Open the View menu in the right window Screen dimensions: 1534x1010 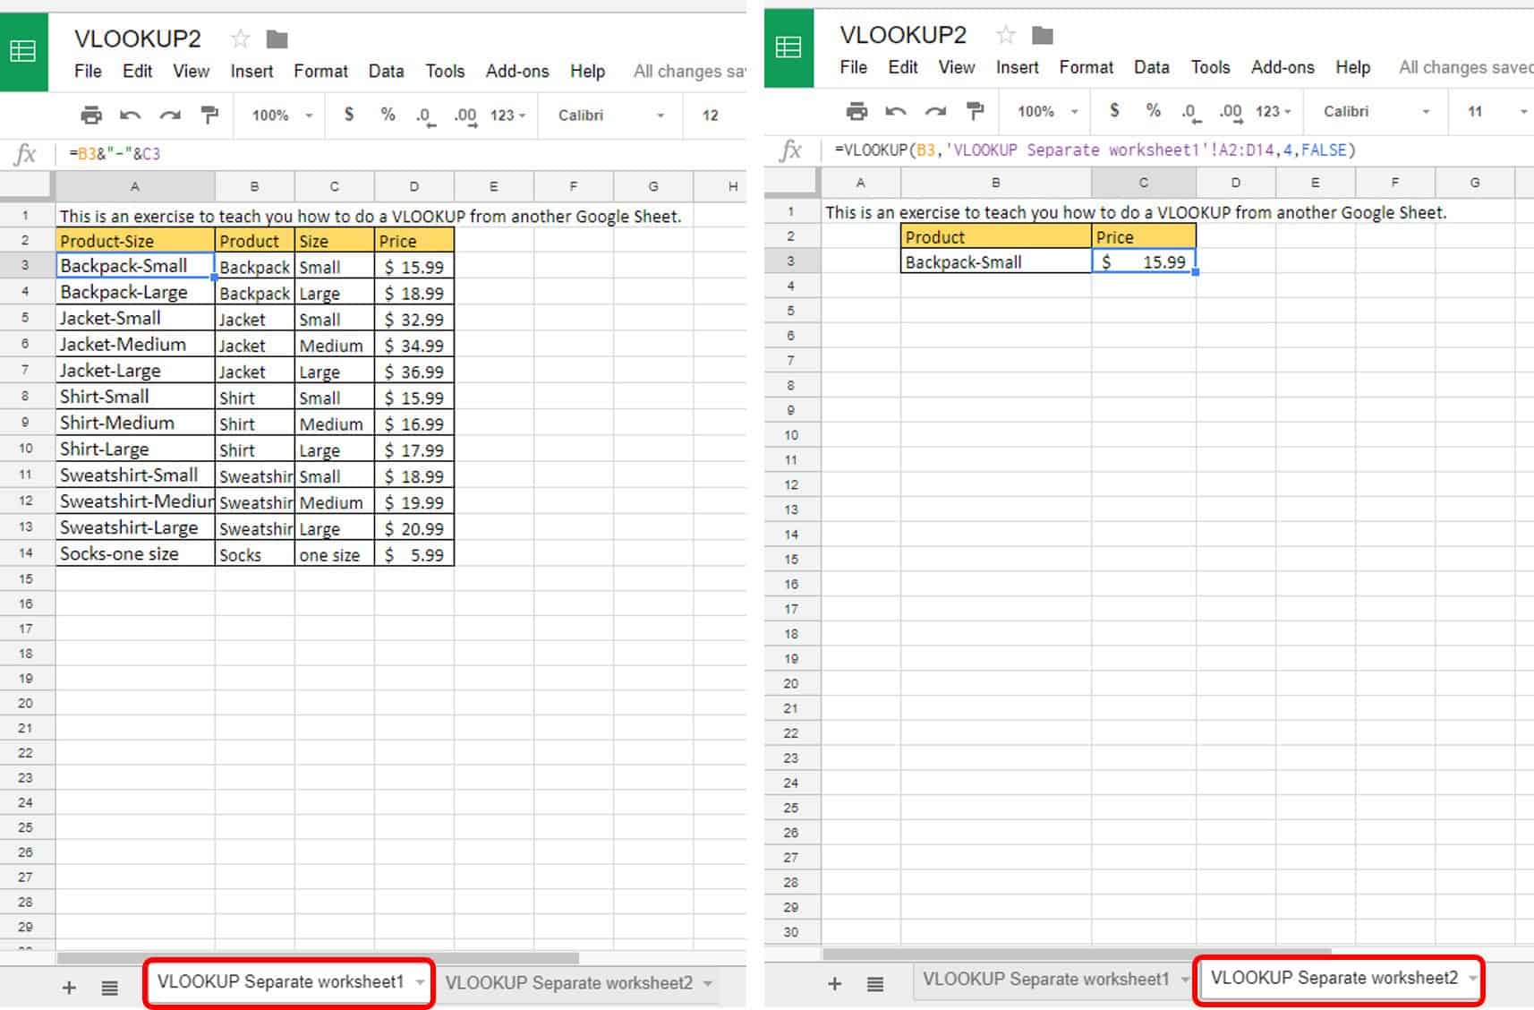pyautogui.click(x=956, y=67)
